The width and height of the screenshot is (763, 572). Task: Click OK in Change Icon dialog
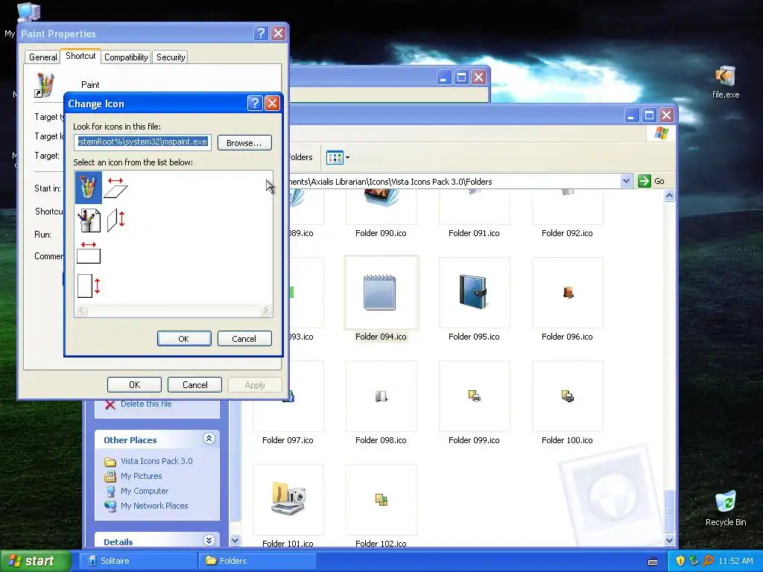click(184, 339)
